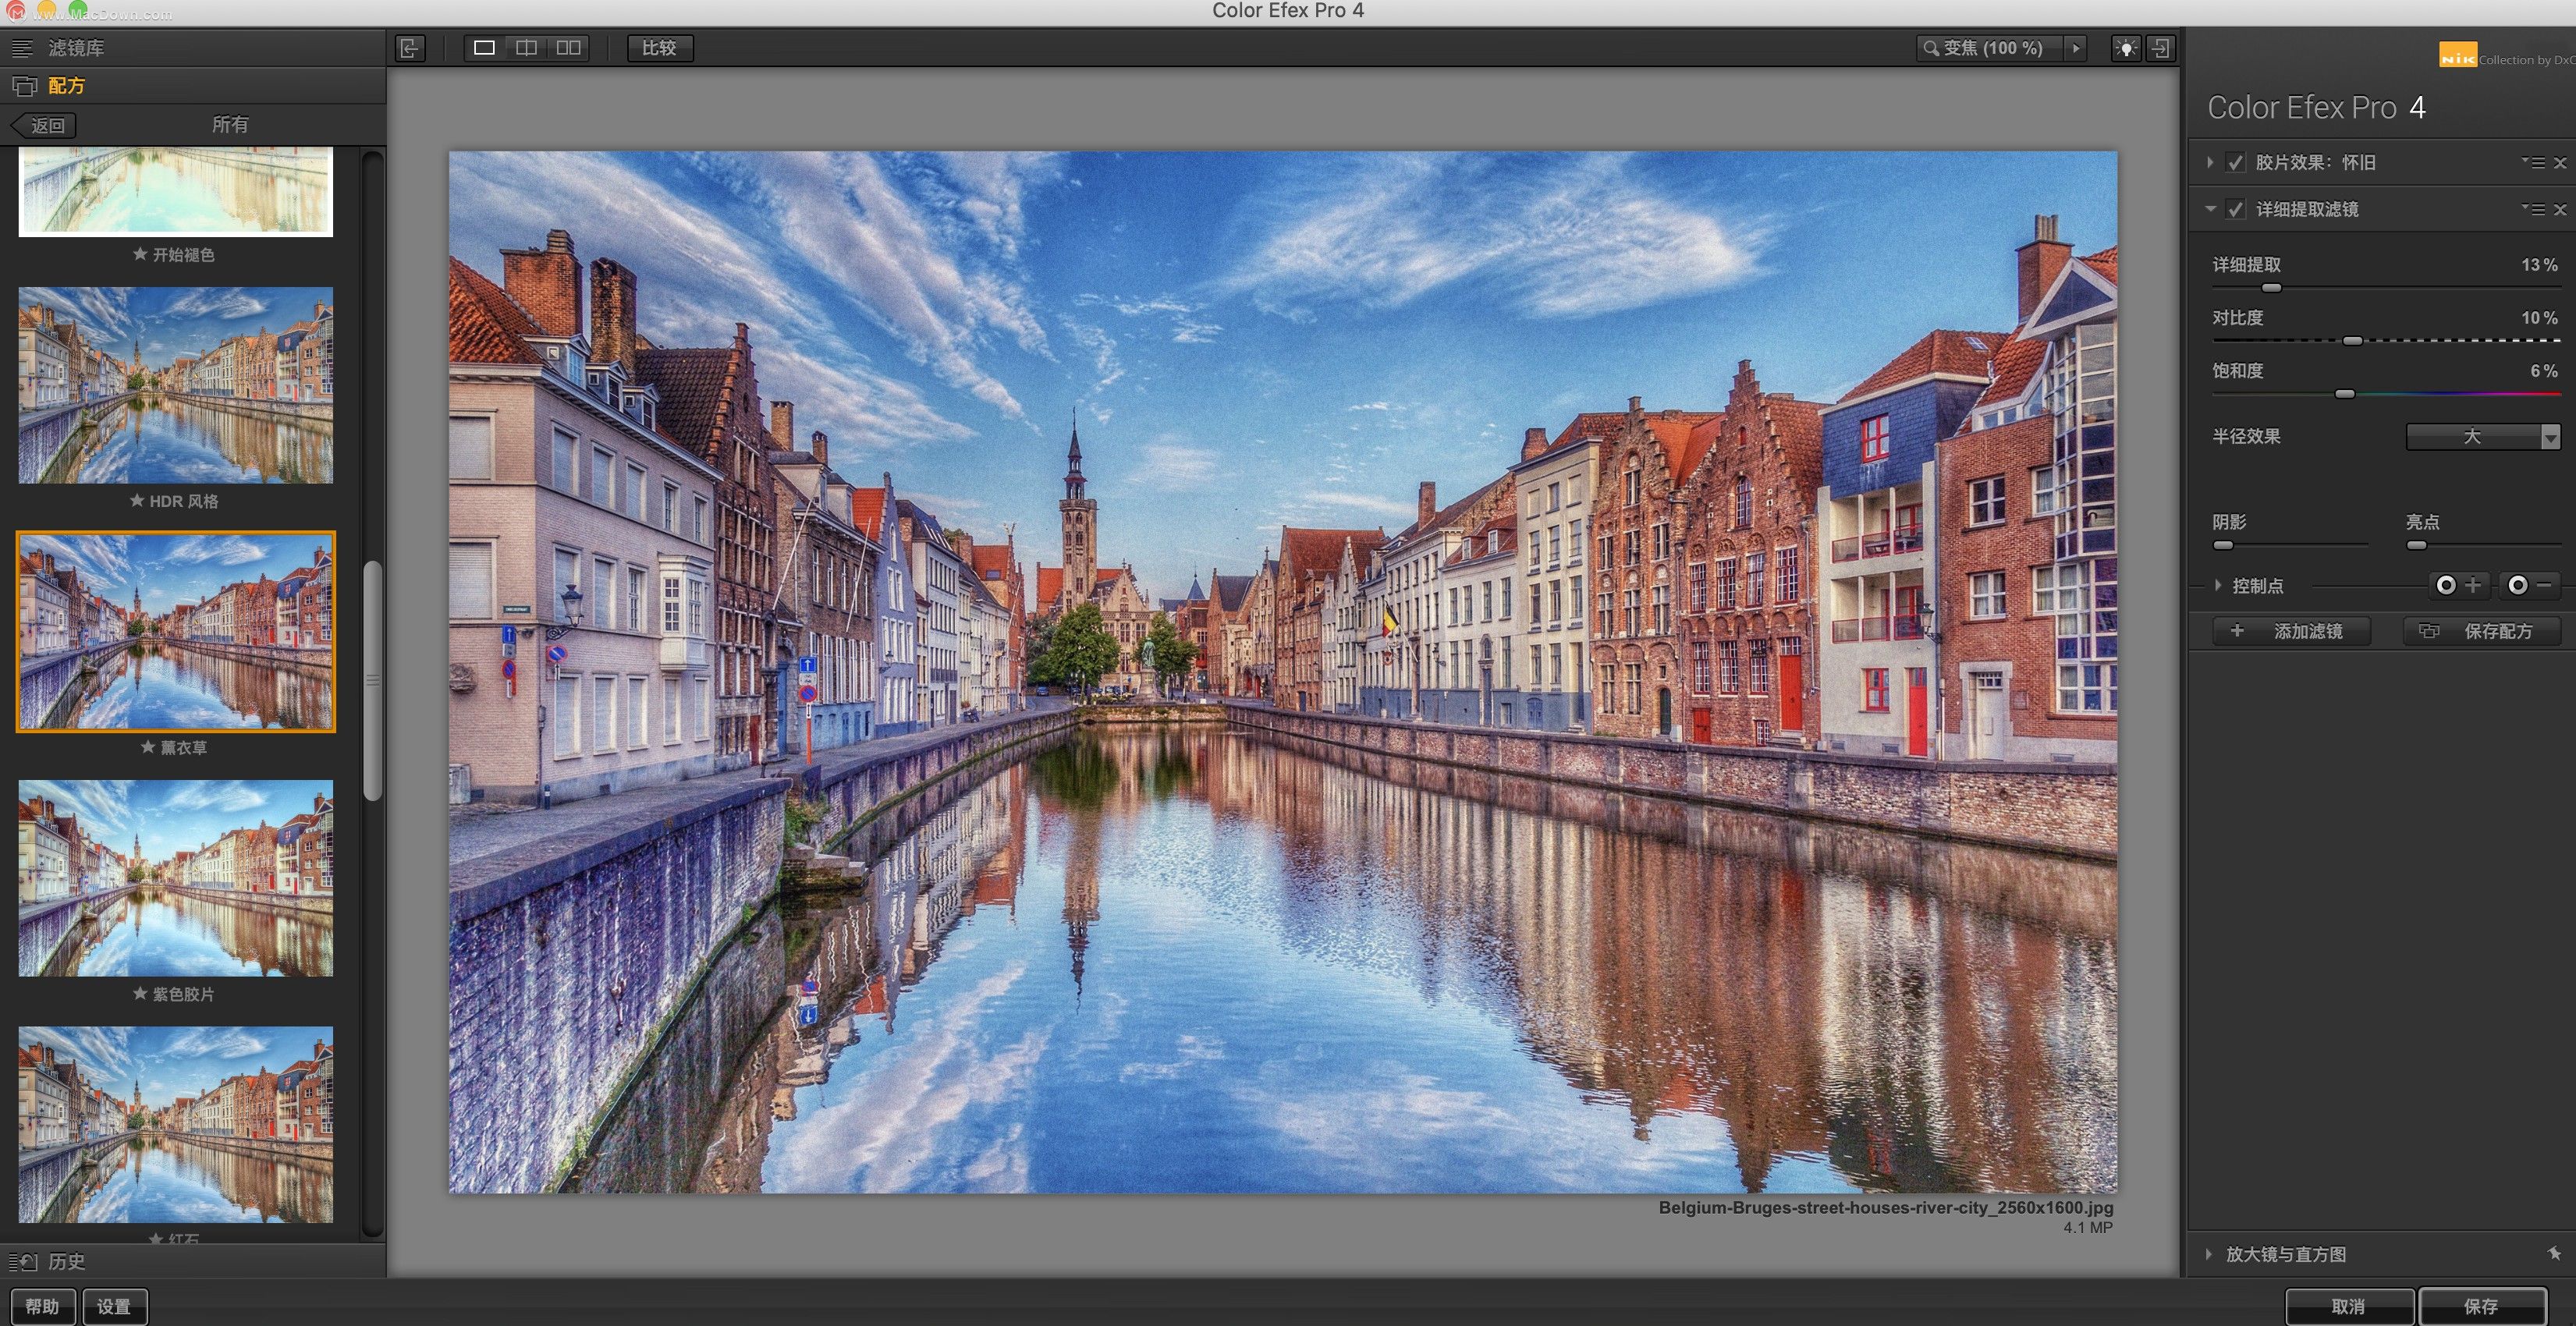Toggle background brightness lightbulb icon

click(2125, 48)
